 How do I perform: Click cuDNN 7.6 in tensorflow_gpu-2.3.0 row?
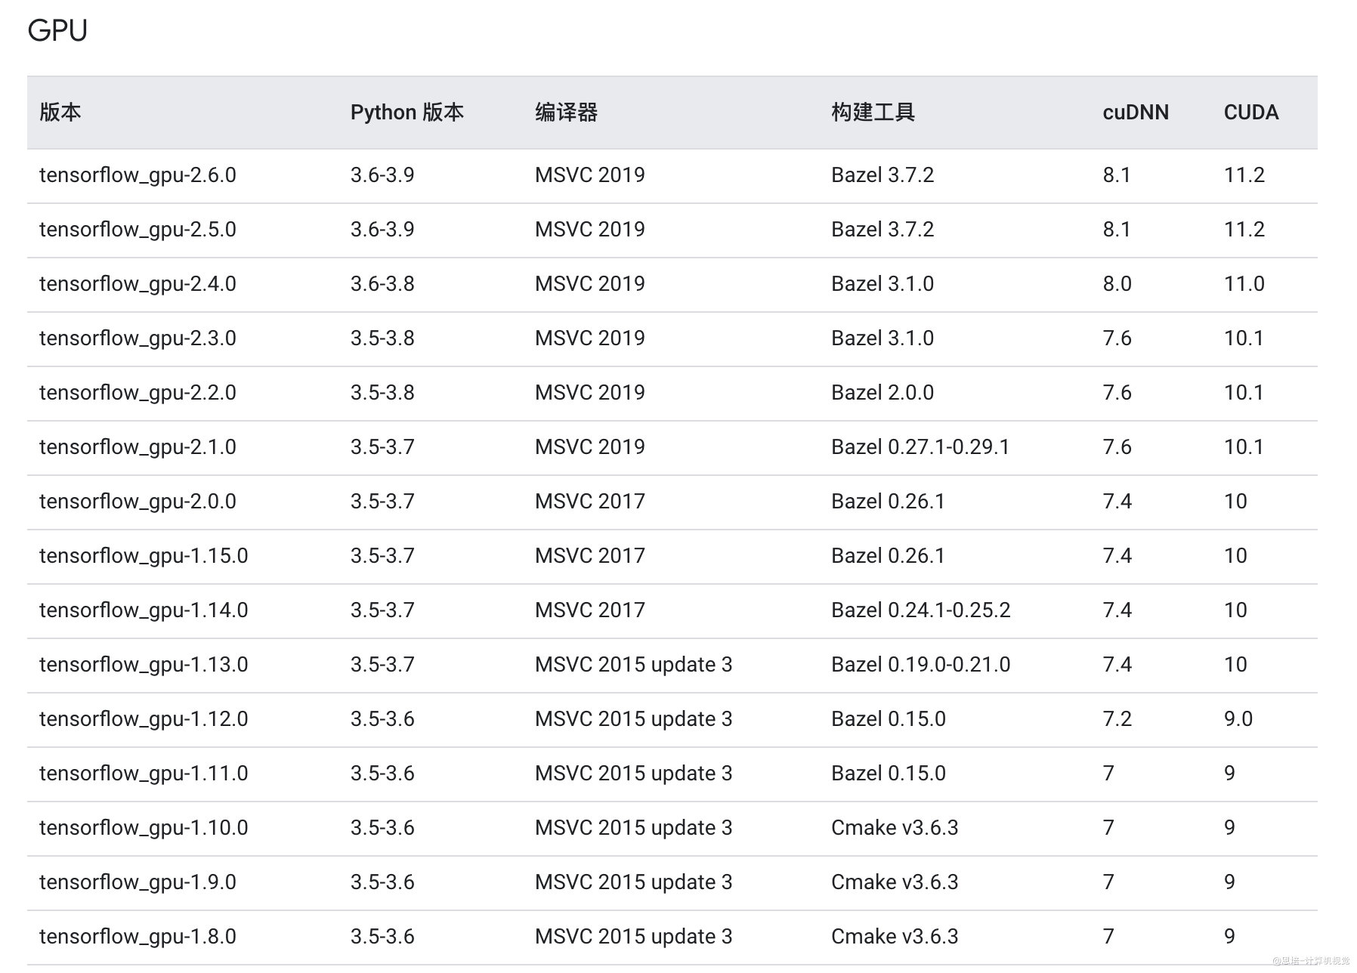point(1117,338)
